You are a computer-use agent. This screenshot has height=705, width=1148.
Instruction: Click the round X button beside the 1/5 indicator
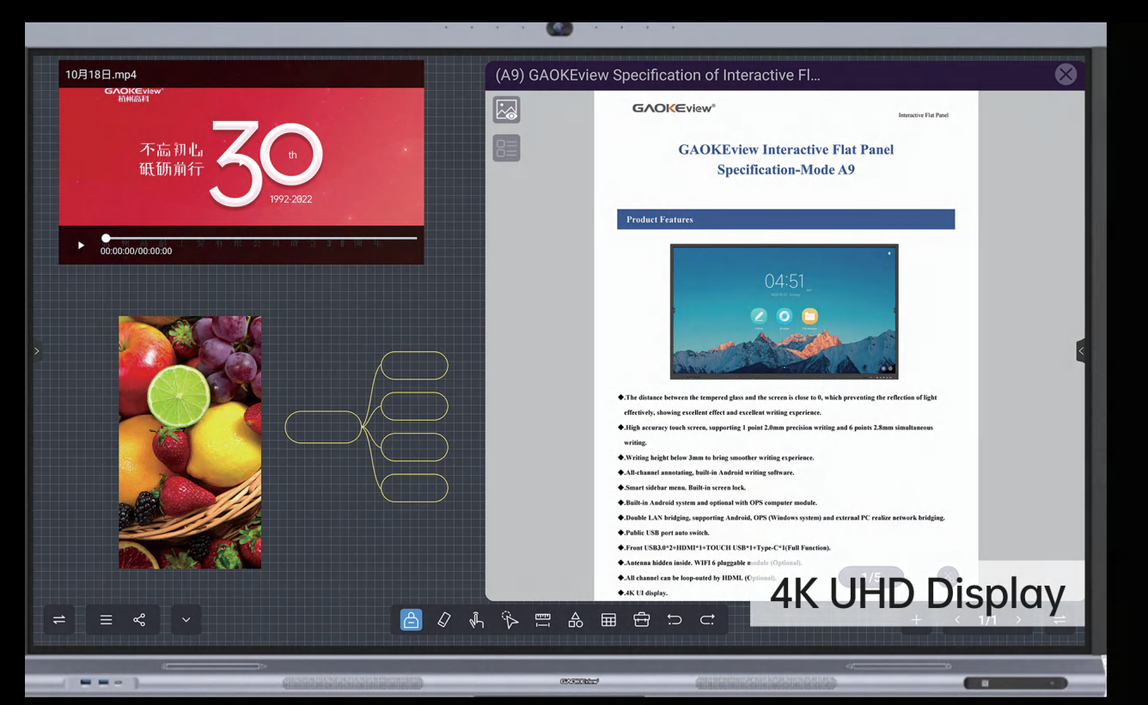(x=948, y=576)
